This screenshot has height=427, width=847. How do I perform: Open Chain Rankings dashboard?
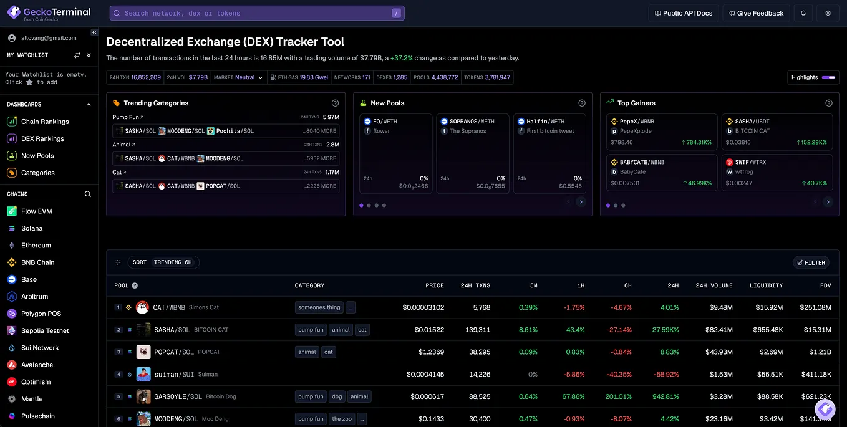tap(45, 122)
